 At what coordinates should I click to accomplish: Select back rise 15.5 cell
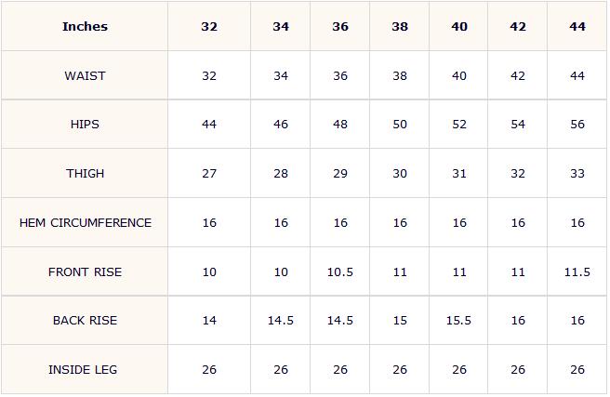pos(458,321)
